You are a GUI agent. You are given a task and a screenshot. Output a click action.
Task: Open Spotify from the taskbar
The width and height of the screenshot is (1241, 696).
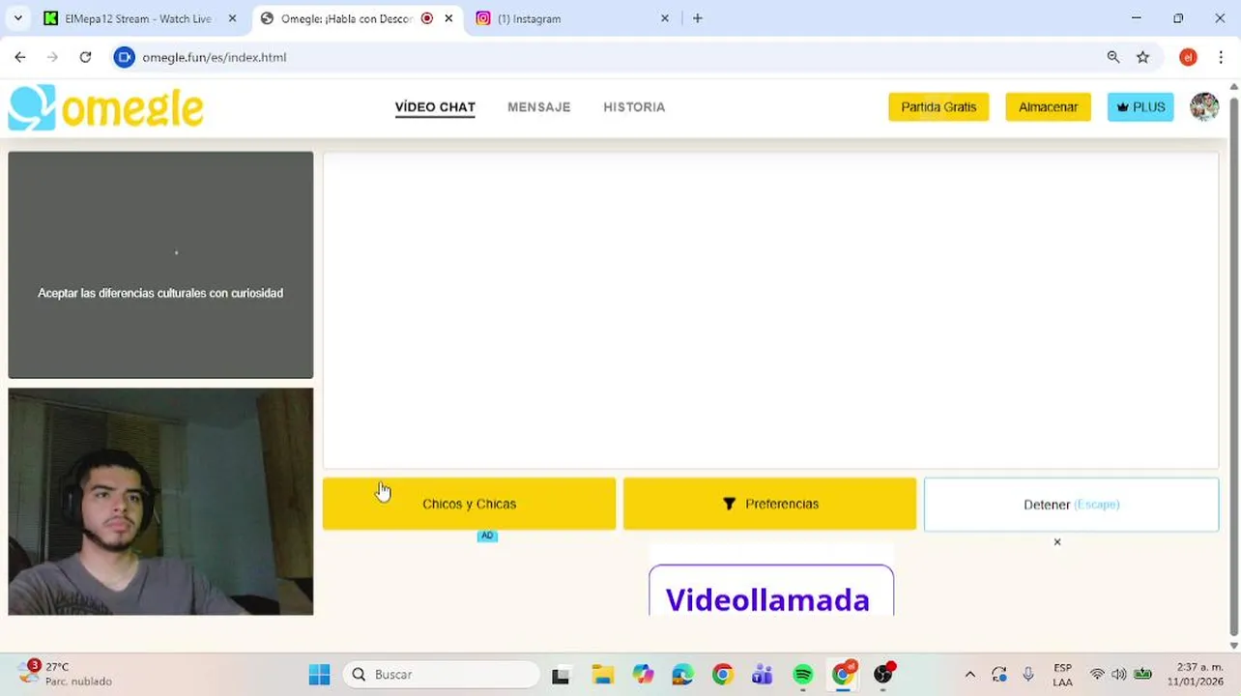[x=803, y=675]
